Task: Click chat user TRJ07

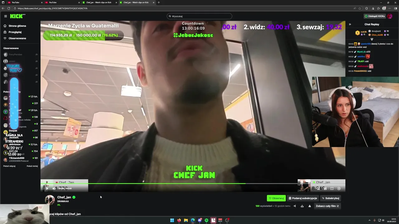Action: [360, 61]
